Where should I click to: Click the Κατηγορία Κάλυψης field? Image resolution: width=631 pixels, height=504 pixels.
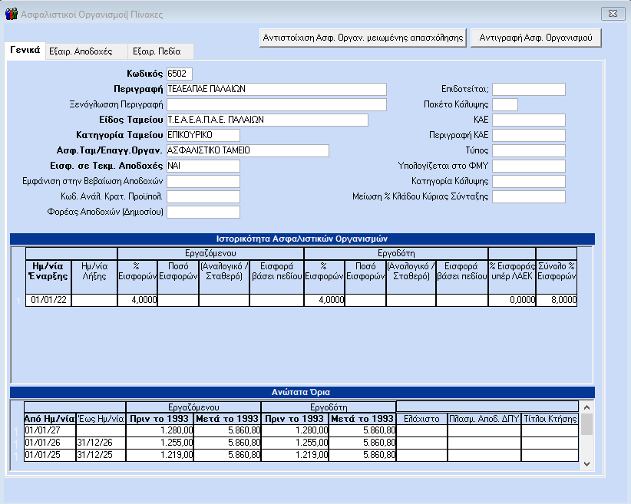(529, 181)
